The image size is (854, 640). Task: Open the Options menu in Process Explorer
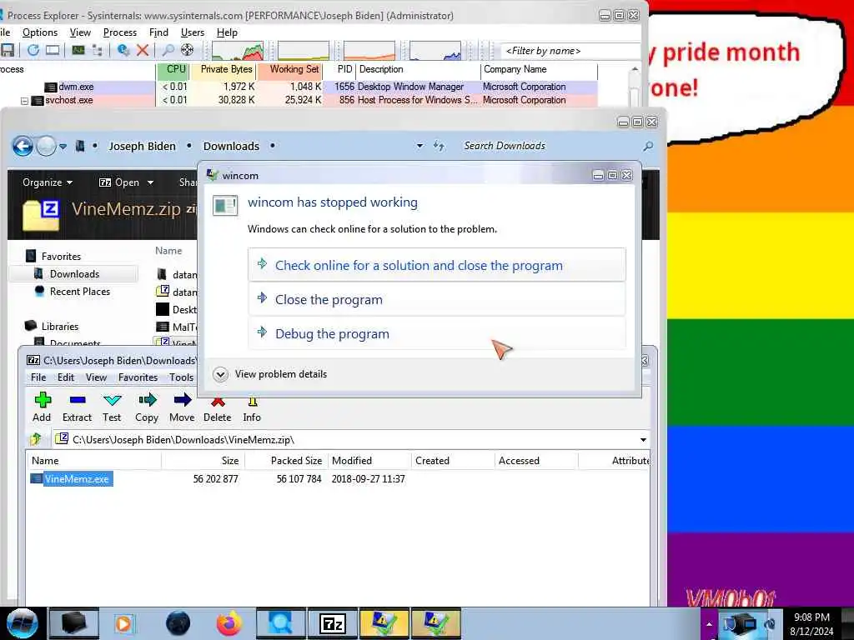[40, 32]
